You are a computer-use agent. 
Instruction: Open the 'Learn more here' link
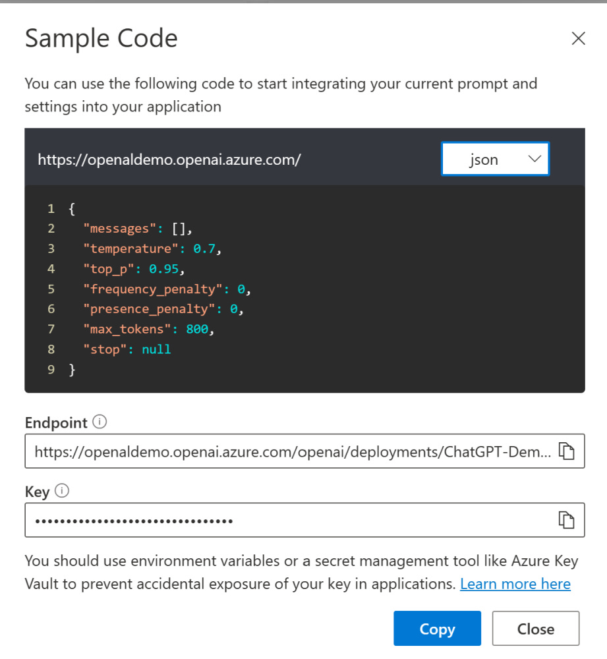click(x=515, y=584)
